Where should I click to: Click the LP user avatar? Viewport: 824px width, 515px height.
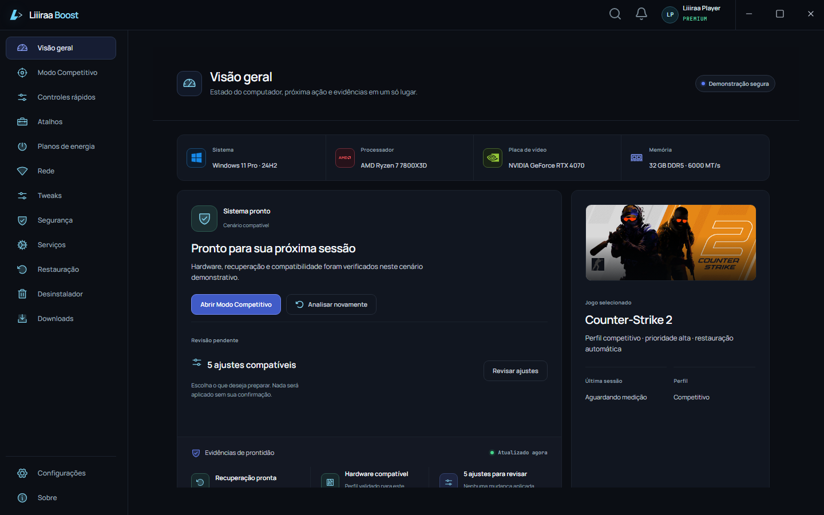point(670,15)
